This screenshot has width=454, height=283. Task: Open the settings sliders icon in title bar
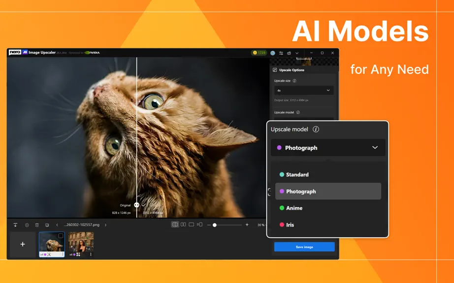281,53
